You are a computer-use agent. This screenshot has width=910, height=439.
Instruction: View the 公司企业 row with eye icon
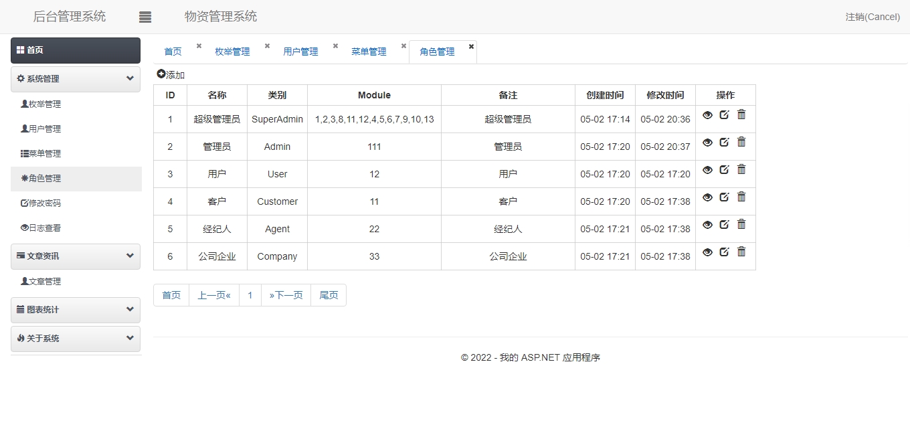point(707,252)
